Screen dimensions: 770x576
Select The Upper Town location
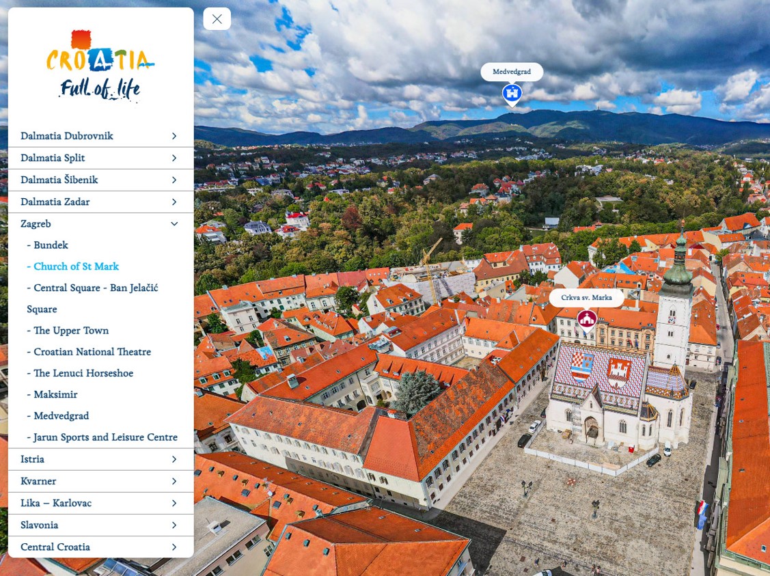(68, 331)
